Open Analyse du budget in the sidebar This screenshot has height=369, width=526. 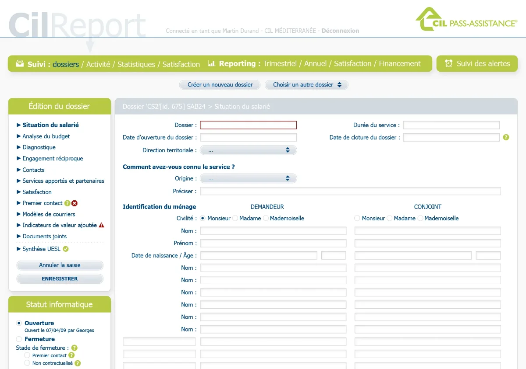click(46, 136)
